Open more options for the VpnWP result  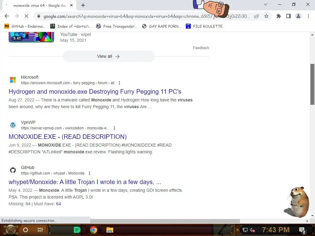[114, 128]
